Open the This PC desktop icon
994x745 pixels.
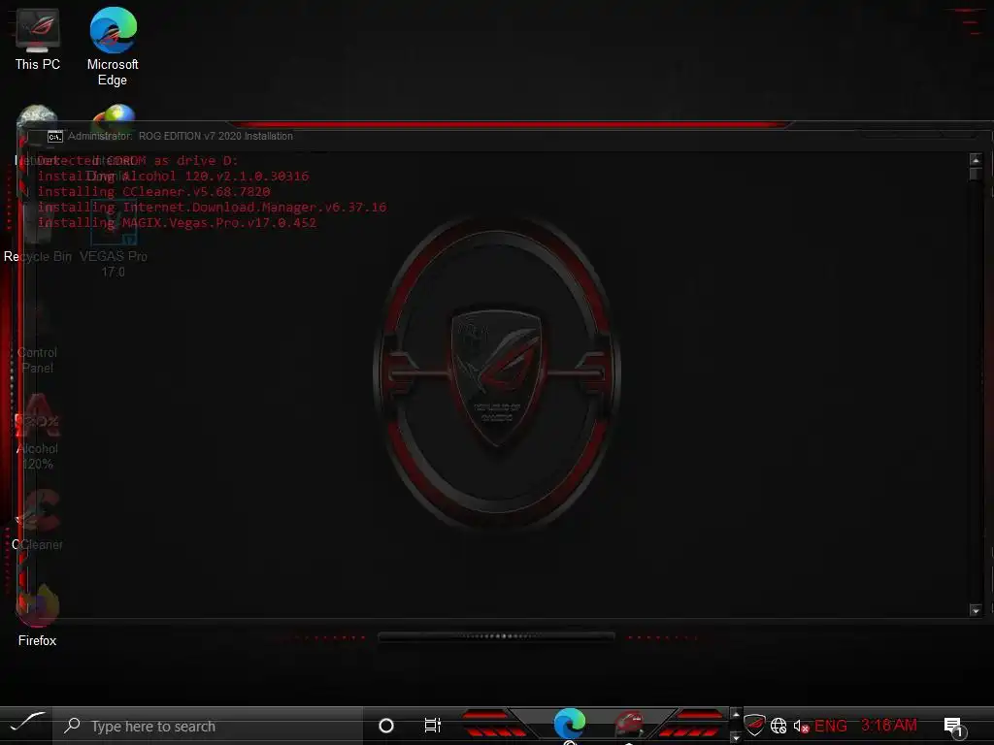point(38,41)
